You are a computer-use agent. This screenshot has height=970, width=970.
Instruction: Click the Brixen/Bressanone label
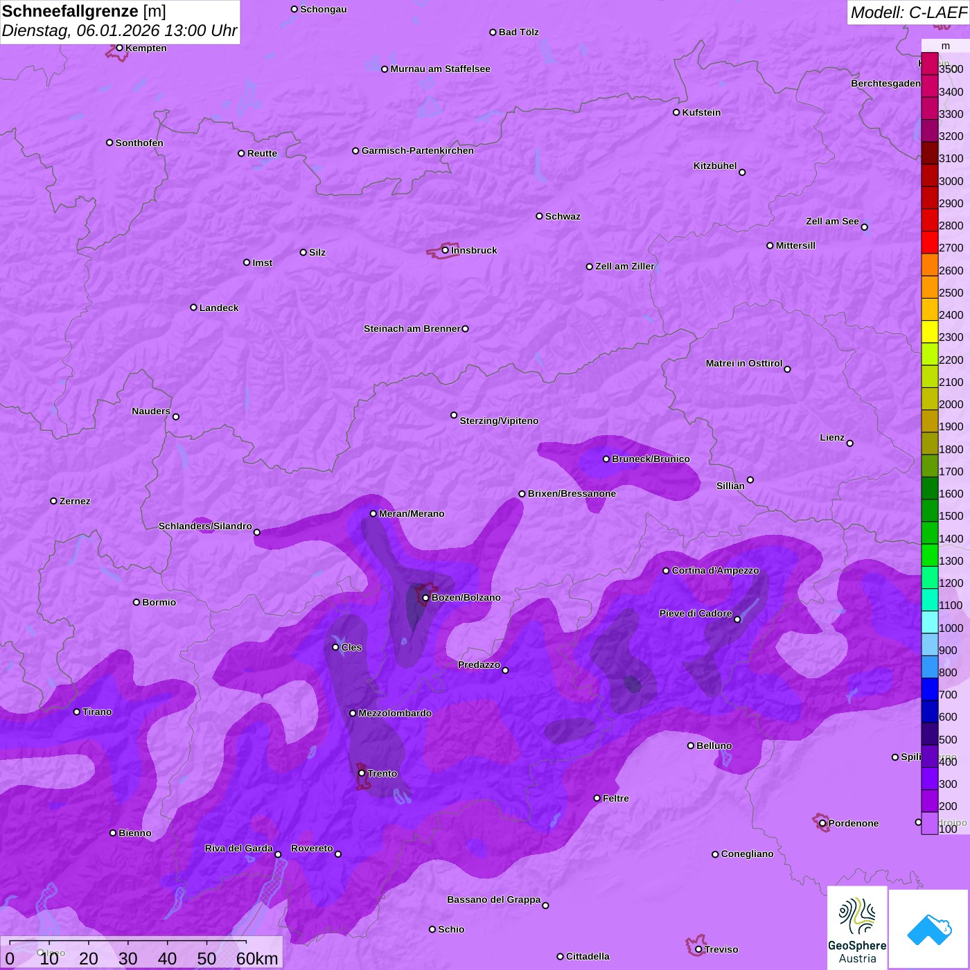[x=572, y=493]
